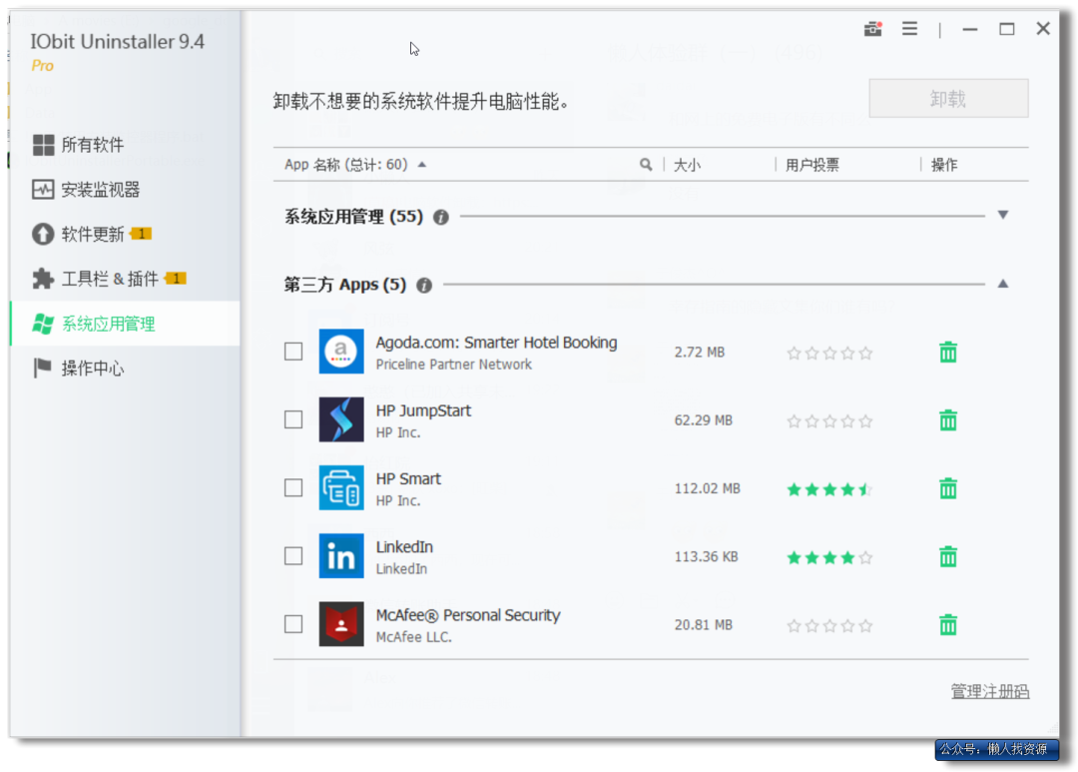Click the 工具栏 & 插件 notification badge 1
1078x772 pixels.
pos(176,279)
